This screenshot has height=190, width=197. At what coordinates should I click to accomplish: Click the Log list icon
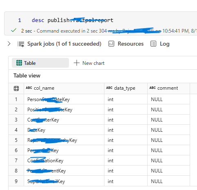(153, 44)
